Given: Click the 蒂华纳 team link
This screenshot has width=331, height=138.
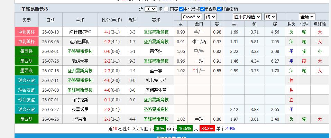Looking at the screenshot, I should point(156,51).
